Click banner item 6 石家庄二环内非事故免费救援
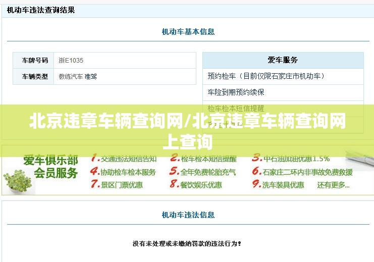Screen dimensions: 374x262 pos(302,172)
